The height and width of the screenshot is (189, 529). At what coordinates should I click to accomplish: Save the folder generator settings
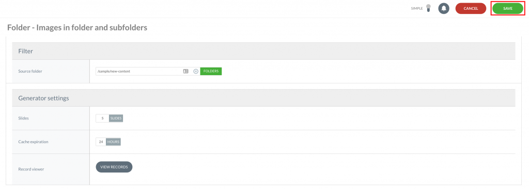[508, 8]
